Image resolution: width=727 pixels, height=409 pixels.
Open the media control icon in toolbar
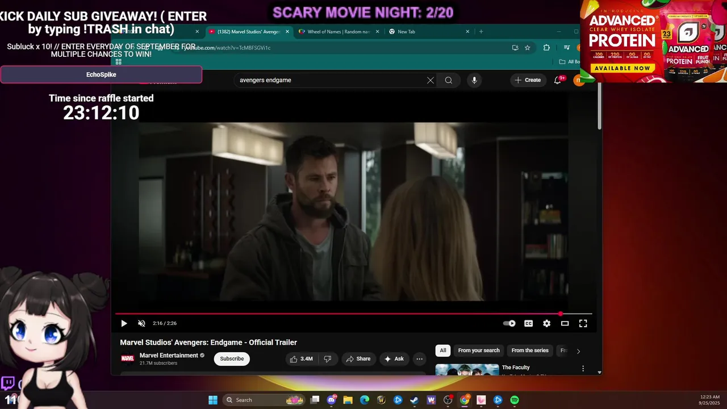[566, 48]
